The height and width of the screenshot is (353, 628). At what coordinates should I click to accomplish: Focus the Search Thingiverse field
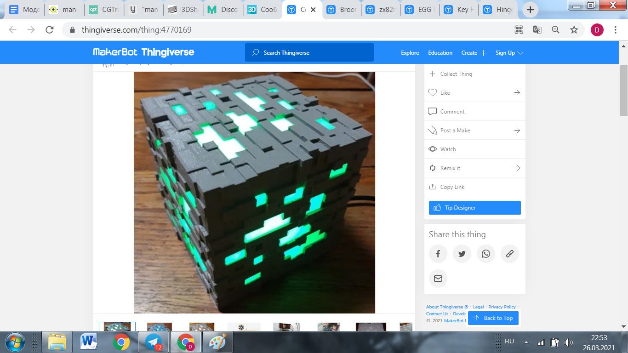(x=309, y=52)
